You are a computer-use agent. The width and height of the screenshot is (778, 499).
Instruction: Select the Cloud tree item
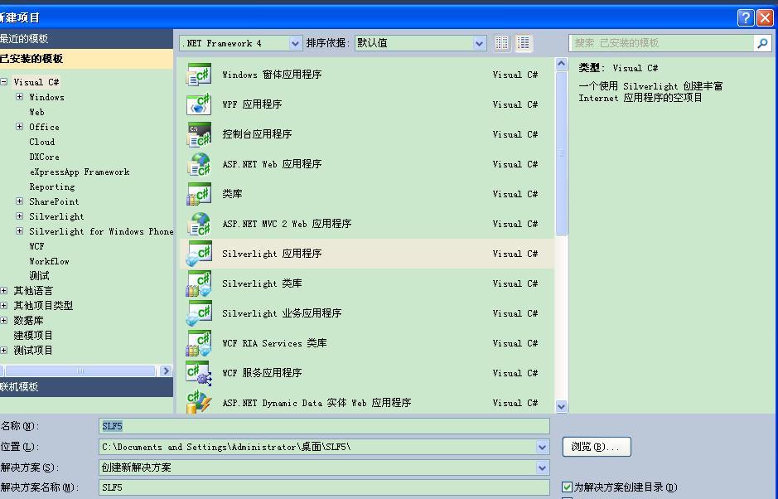[41, 142]
